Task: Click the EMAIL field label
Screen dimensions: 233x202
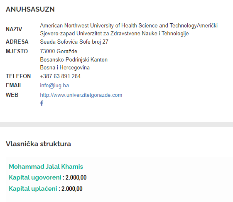Action: pos(14,85)
